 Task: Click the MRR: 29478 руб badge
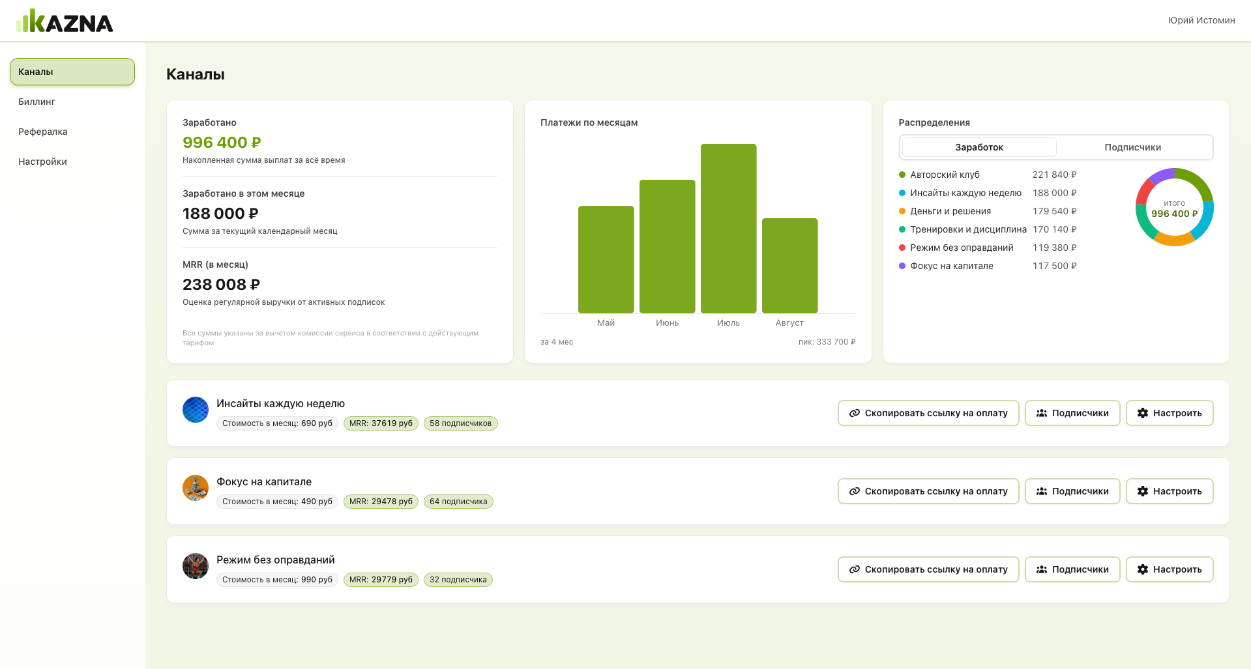point(381,502)
